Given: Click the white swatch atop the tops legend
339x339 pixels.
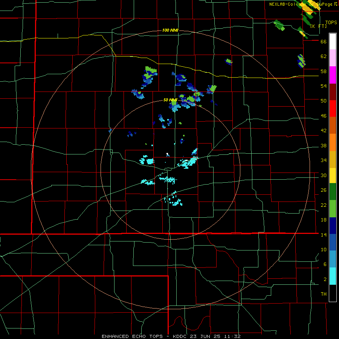Looking at the screenshot, I should [333, 41].
